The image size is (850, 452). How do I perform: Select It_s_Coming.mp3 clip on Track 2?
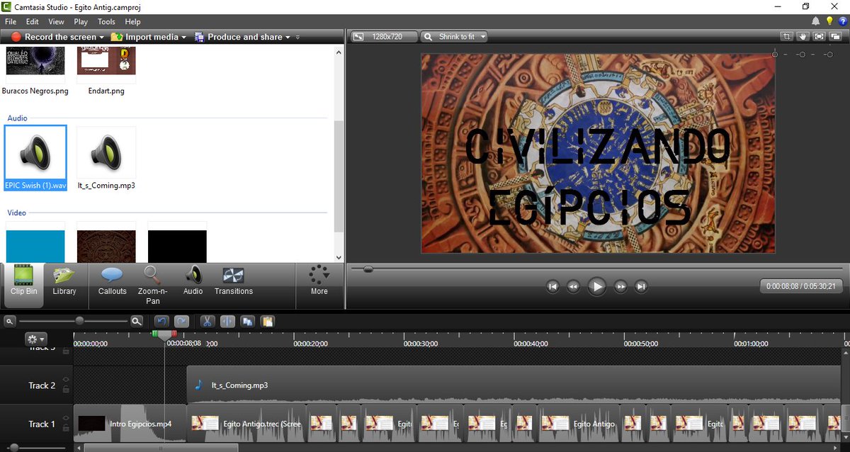click(513, 385)
